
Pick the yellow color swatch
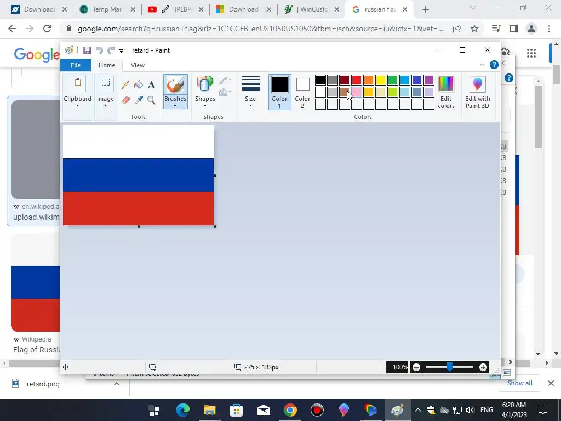381,80
